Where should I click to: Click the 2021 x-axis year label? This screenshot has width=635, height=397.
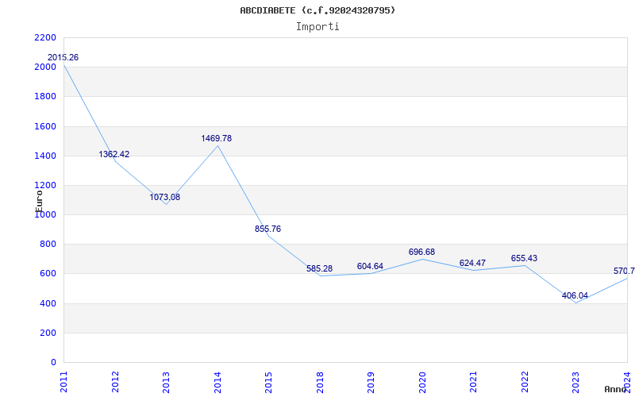(474, 382)
